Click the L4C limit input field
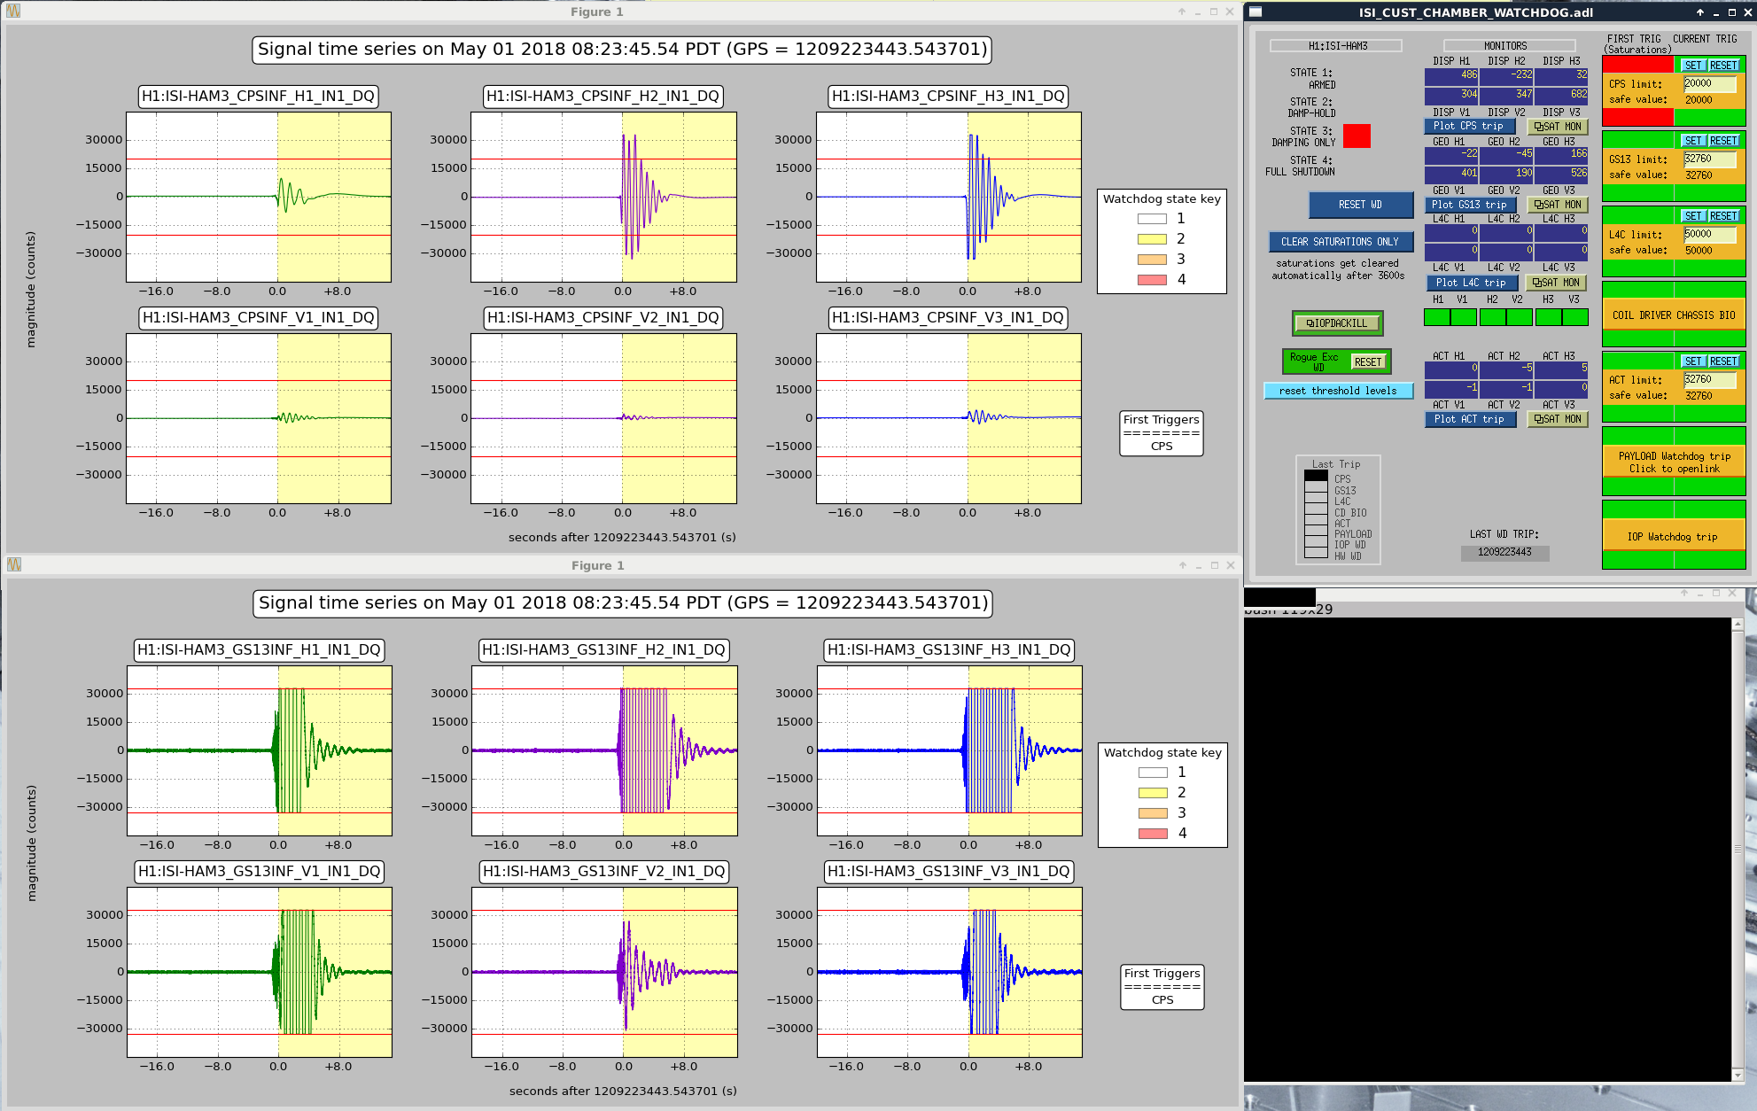The width and height of the screenshot is (1757, 1111). coord(1709,234)
